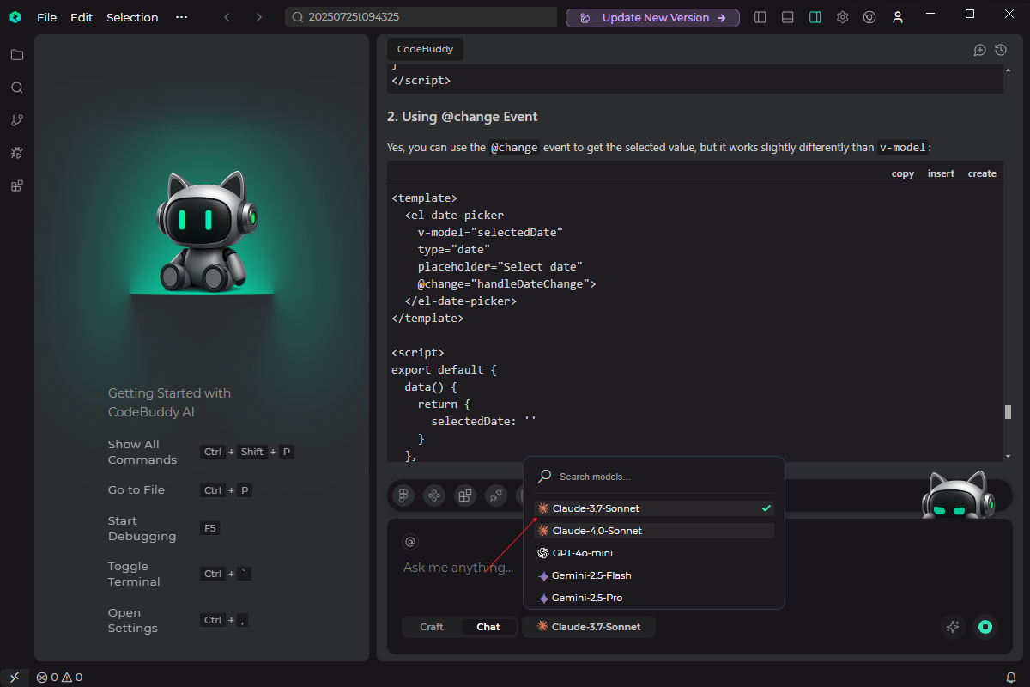
Task: Open the Extensions blocks icon in sidebar
Action: click(x=16, y=185)
